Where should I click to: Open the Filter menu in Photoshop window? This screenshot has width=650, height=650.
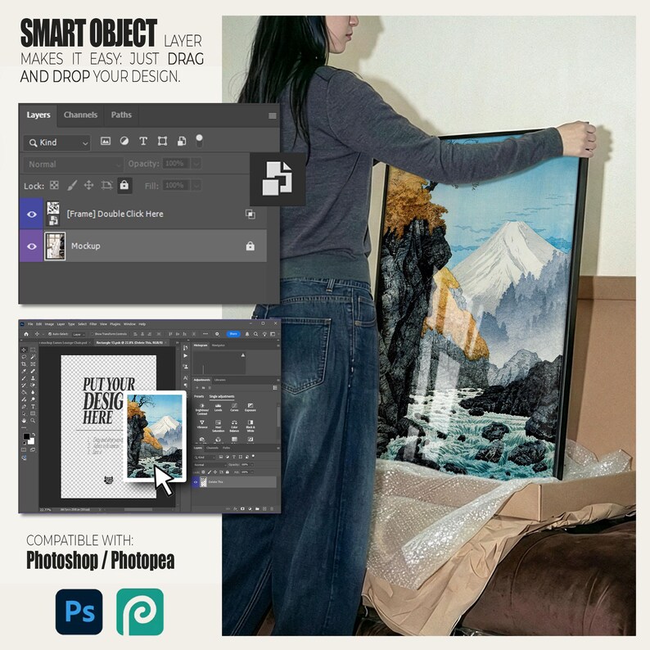click(93, 324)
